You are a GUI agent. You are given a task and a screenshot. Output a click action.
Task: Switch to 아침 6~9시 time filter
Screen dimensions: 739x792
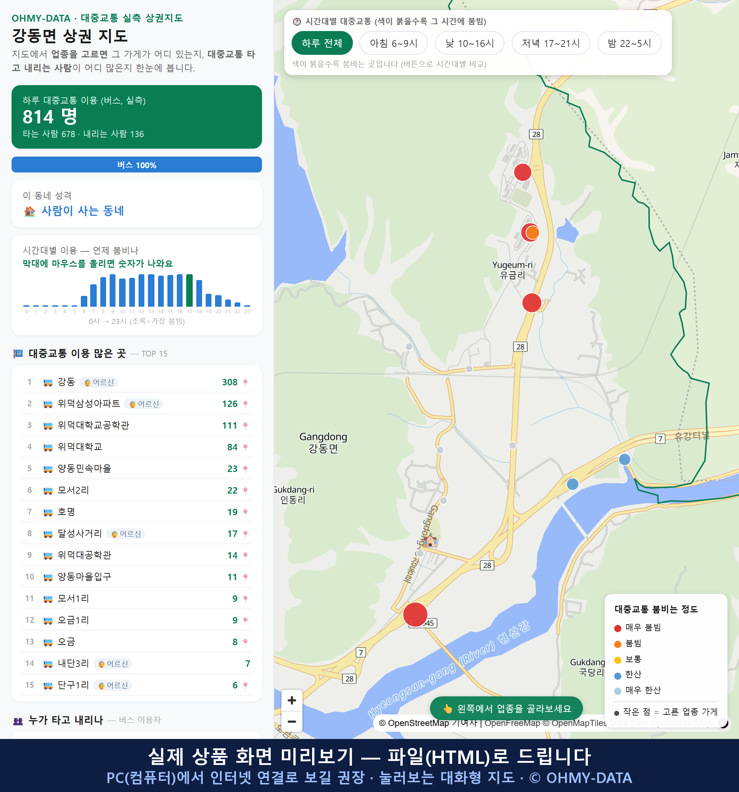click(393, 43)
